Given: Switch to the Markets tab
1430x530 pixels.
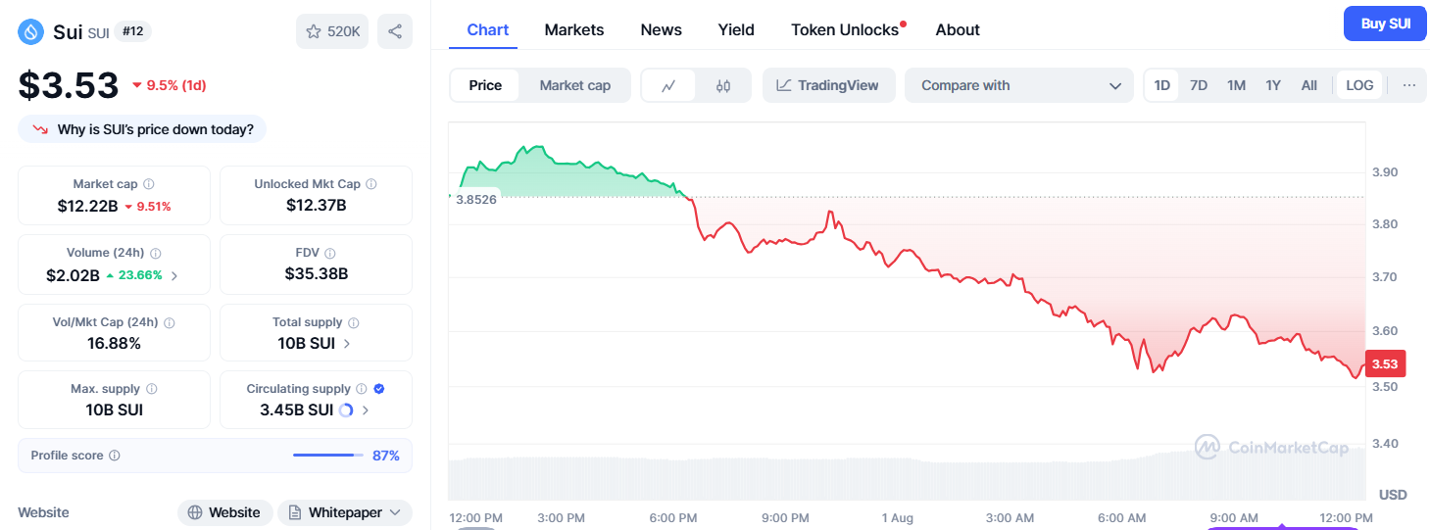Looking at the screenshot, I should point(574,29).
